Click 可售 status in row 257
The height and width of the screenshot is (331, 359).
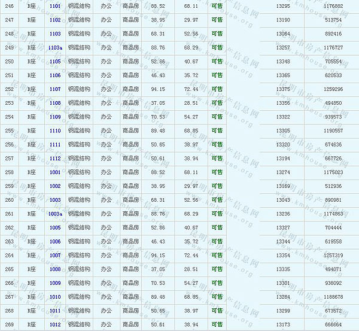pos(217,159)
